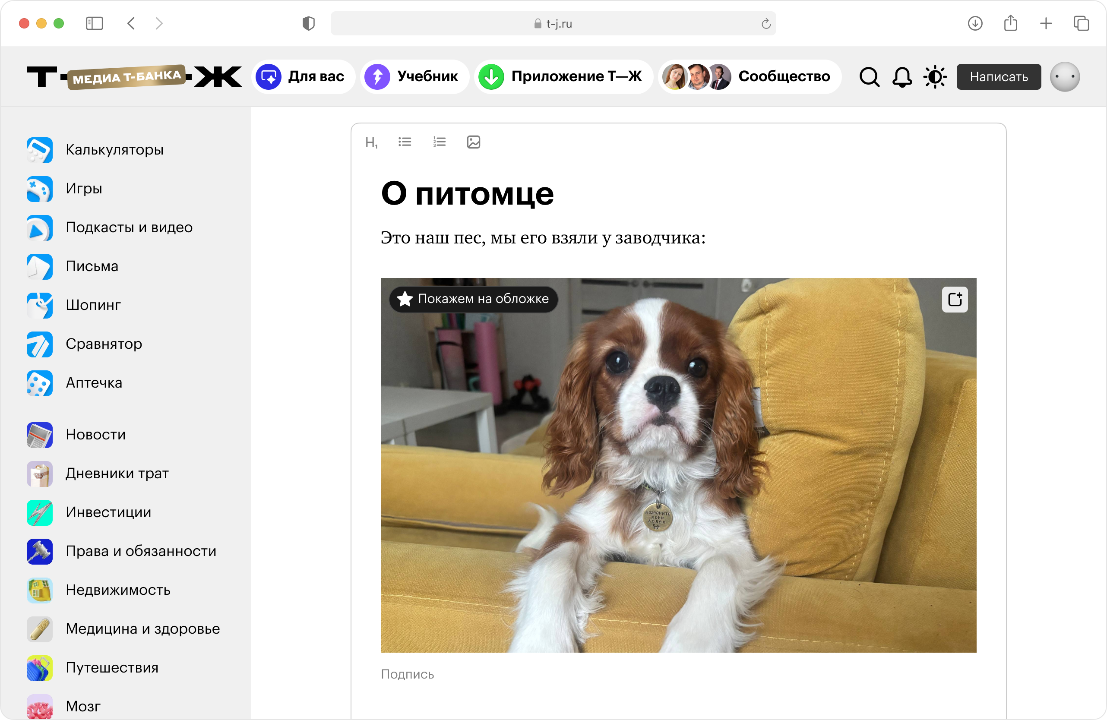Click the H1 heading format icon
The image size is (1107, 720).
371,142
